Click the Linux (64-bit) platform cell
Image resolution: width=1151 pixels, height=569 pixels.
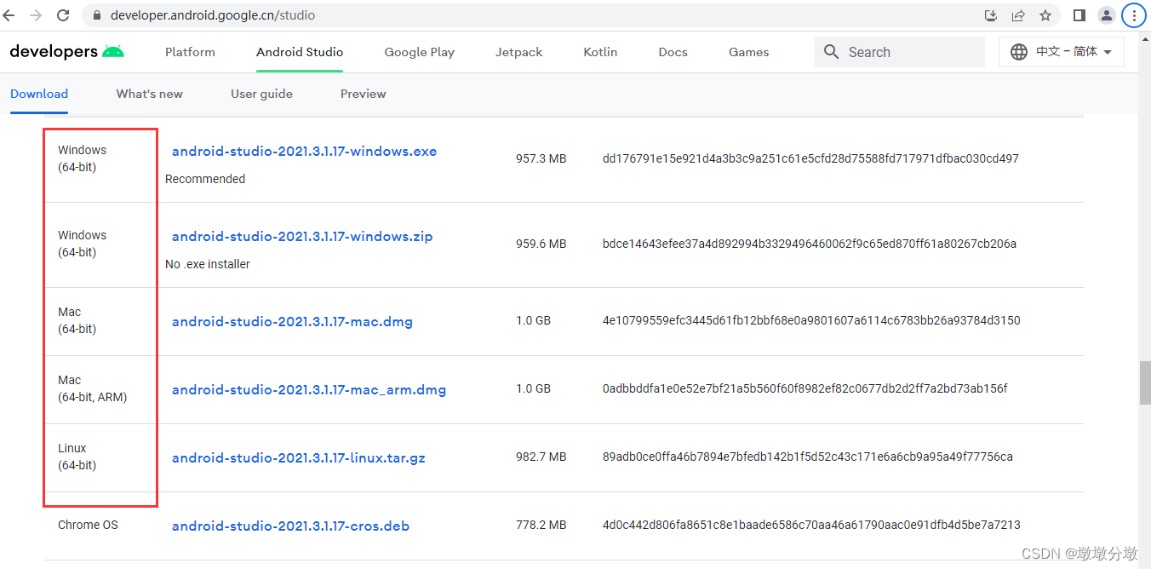pyautogui.click(x=77, y=457)
